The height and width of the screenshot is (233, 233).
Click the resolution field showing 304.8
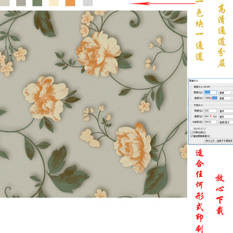point(210,122)
